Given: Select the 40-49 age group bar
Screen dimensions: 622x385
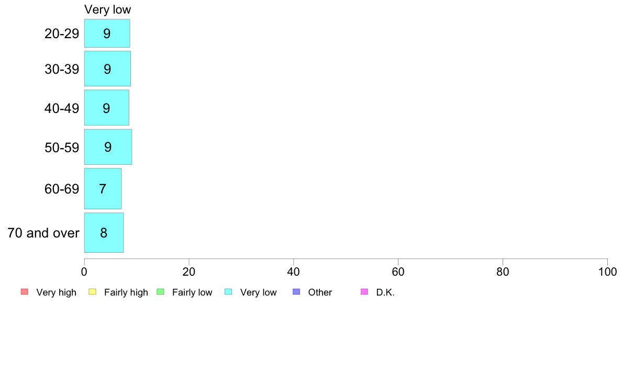Looking at the screenshot, I should point(107,108).
